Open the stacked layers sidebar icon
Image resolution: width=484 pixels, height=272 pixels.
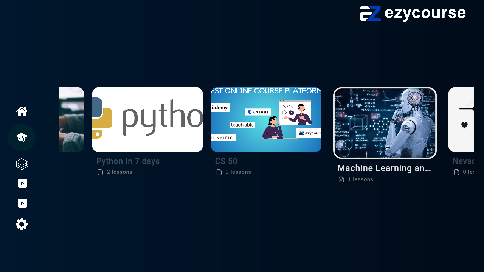pyautogui.click(x=22, y=164)
